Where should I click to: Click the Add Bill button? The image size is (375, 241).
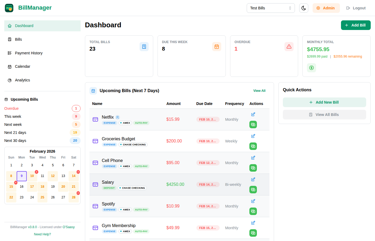point(356,25)
